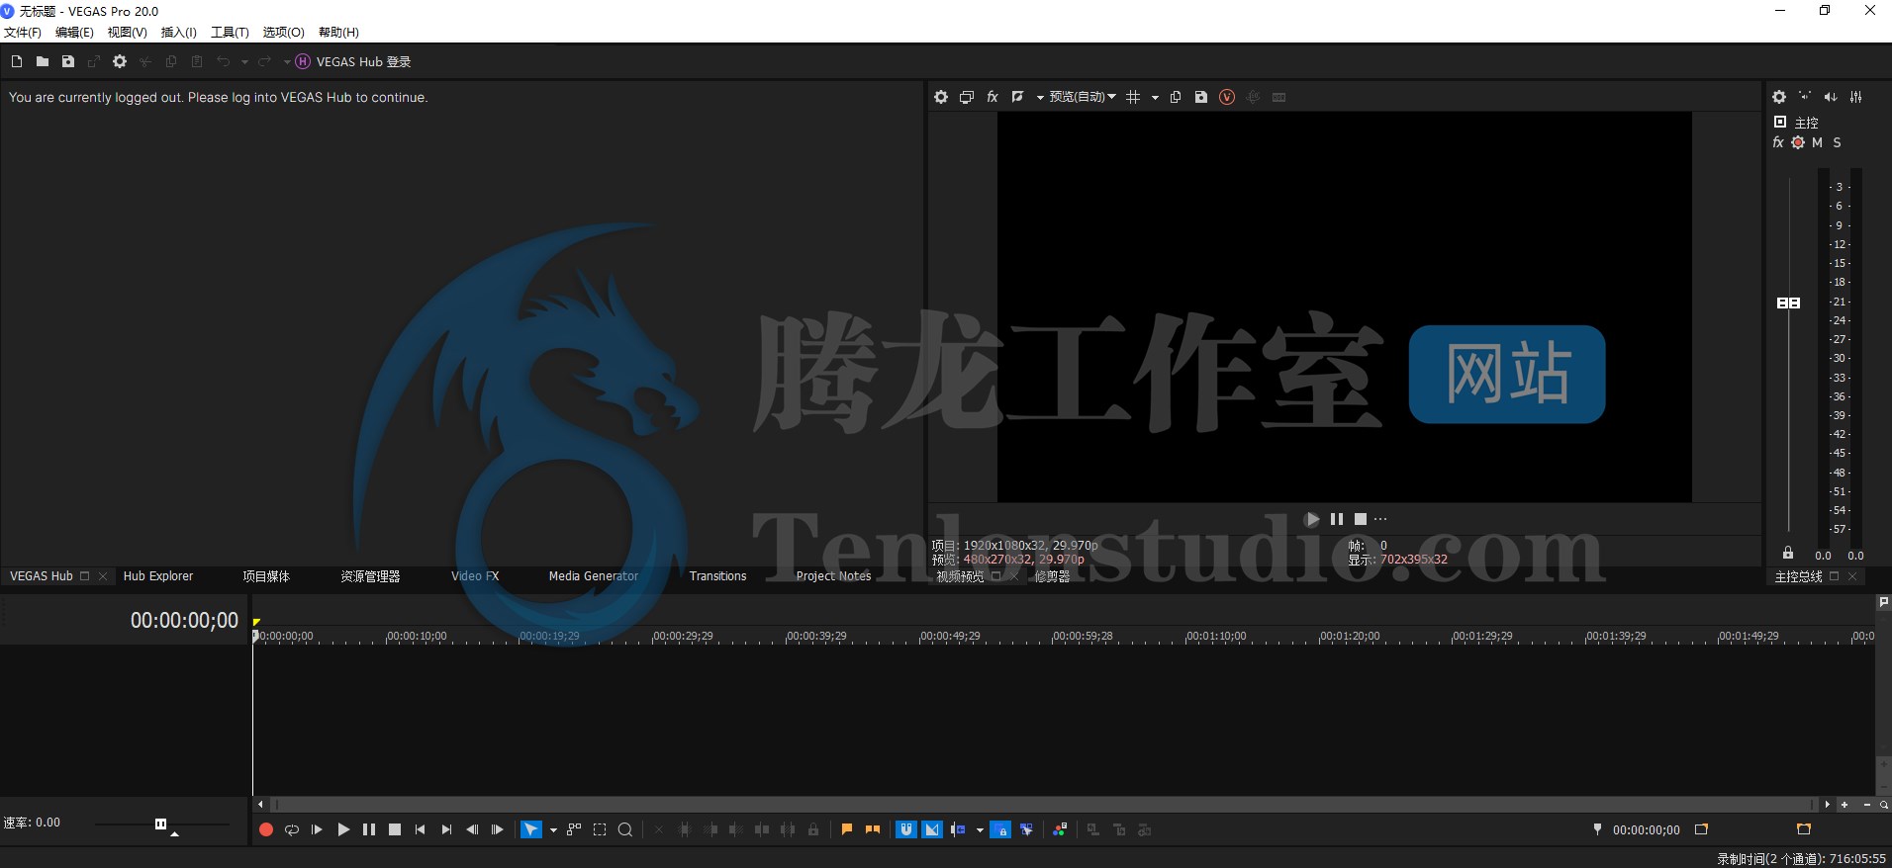Open the preview transport more options ellipsis
1892x868 pixels.
1381,519
